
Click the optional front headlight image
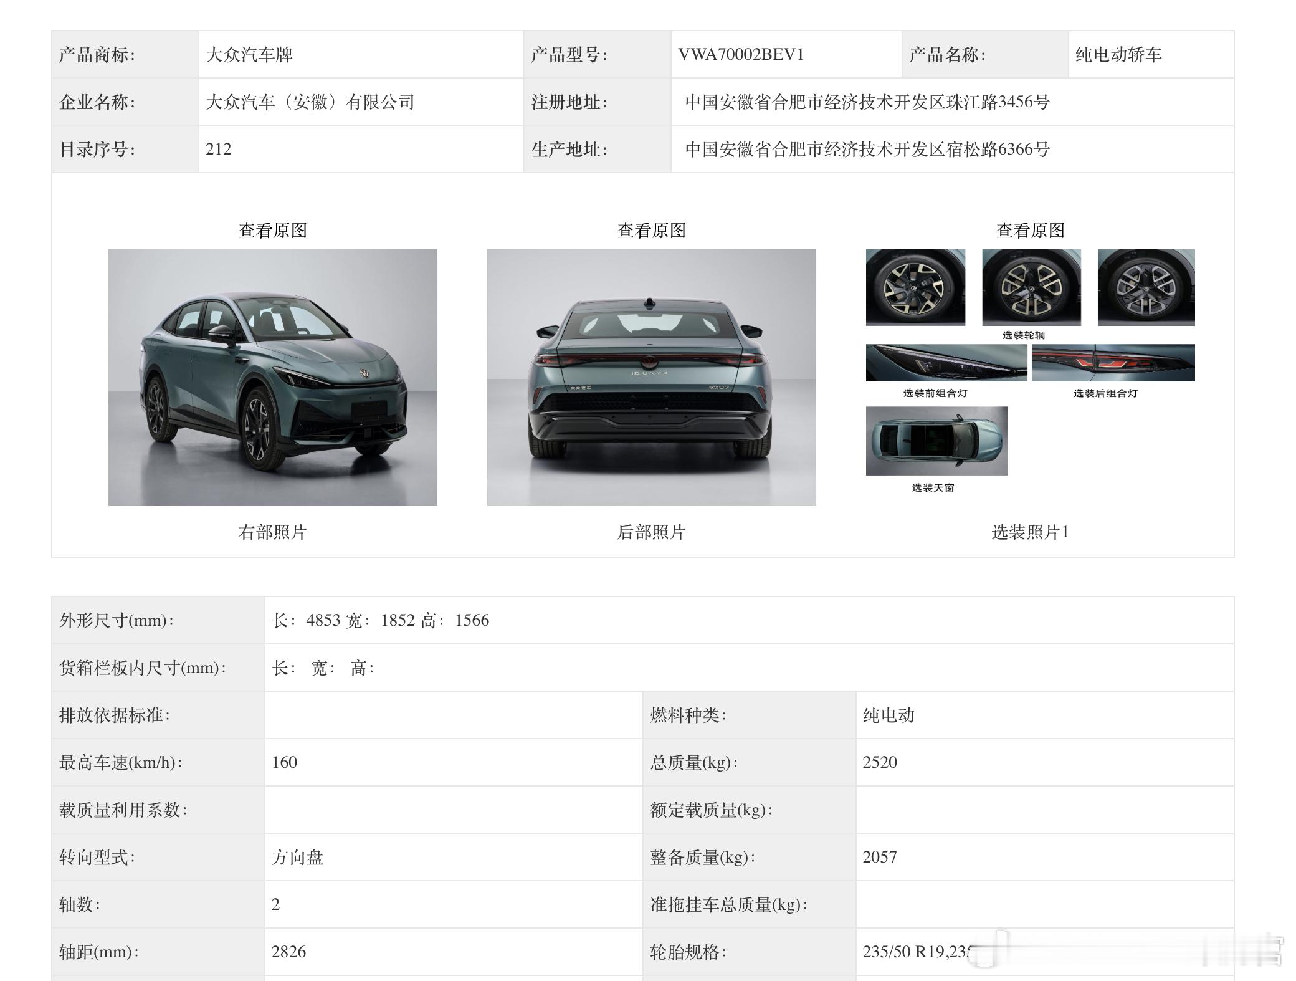pos(945,363)
